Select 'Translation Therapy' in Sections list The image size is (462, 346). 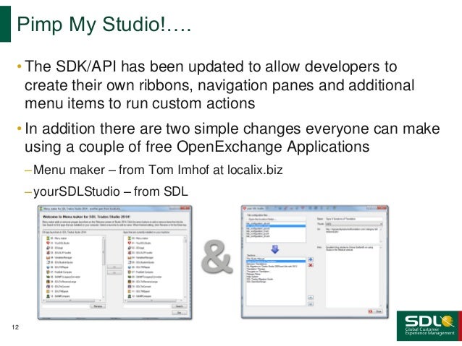(x=256, y=269)
